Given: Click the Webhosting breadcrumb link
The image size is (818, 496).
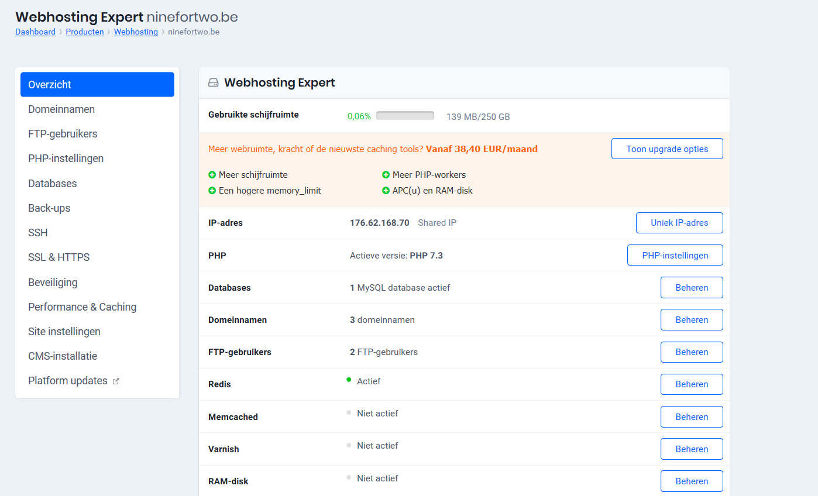Looking at the screenshot, I should pos(136,32).
